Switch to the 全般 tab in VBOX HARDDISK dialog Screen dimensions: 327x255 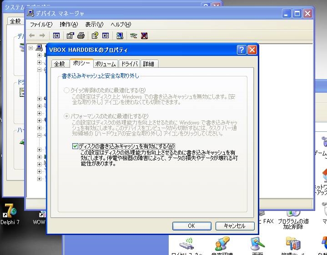click(x=60, y=64)
